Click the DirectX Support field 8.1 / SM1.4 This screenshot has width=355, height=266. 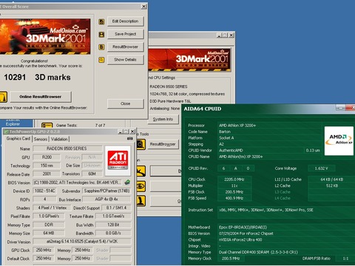click(116, 208)
